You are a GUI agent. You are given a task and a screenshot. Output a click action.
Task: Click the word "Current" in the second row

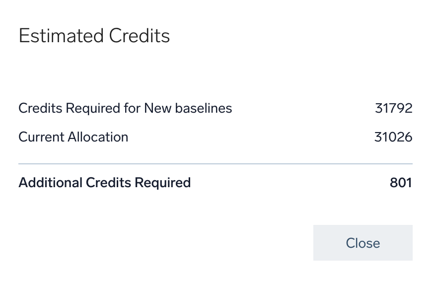[40, 137]
